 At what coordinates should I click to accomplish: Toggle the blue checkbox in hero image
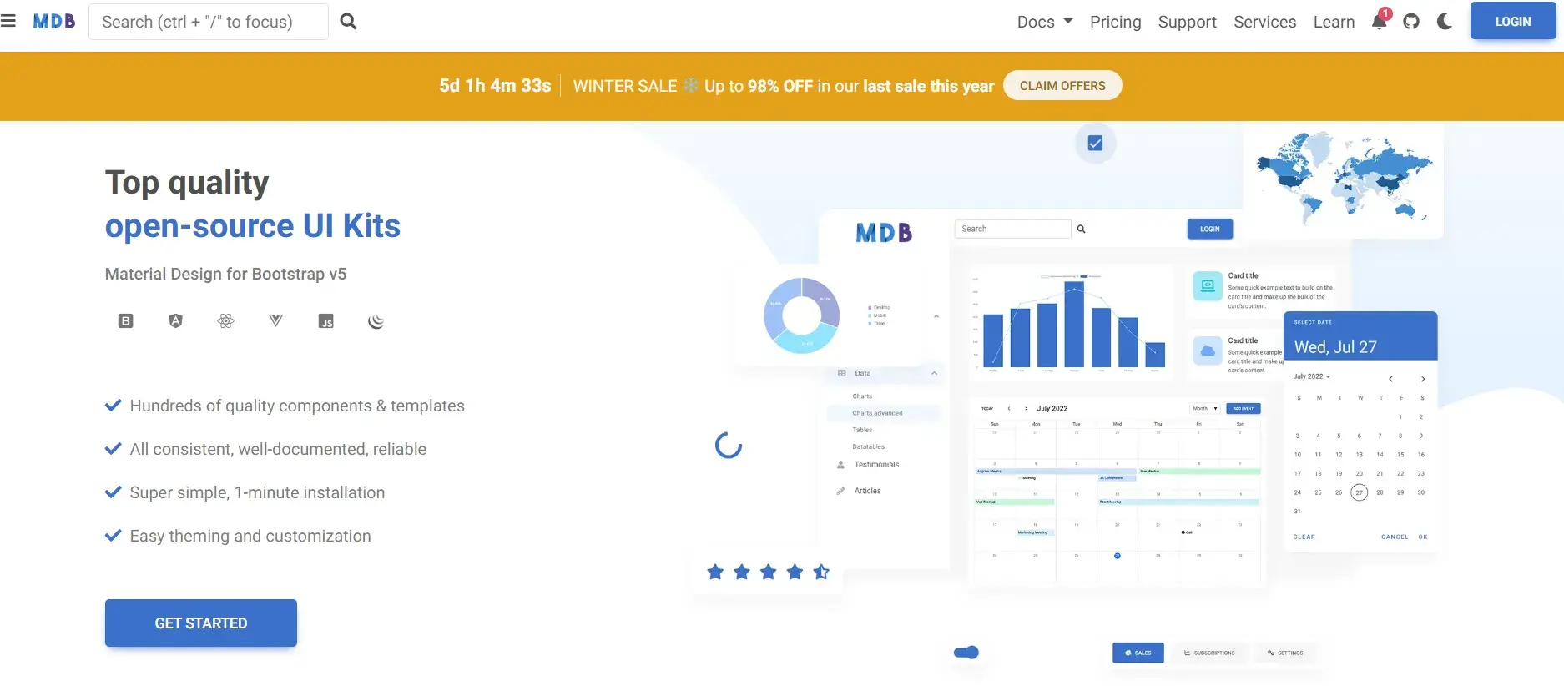(1095, 144)
